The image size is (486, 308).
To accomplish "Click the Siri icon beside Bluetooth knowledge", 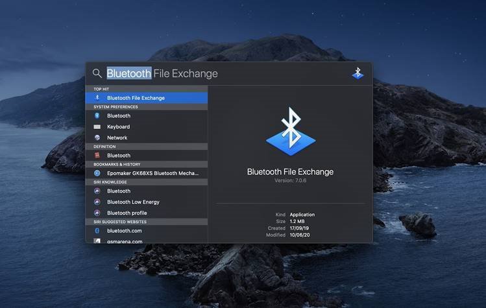I will (x=97, y=191).
